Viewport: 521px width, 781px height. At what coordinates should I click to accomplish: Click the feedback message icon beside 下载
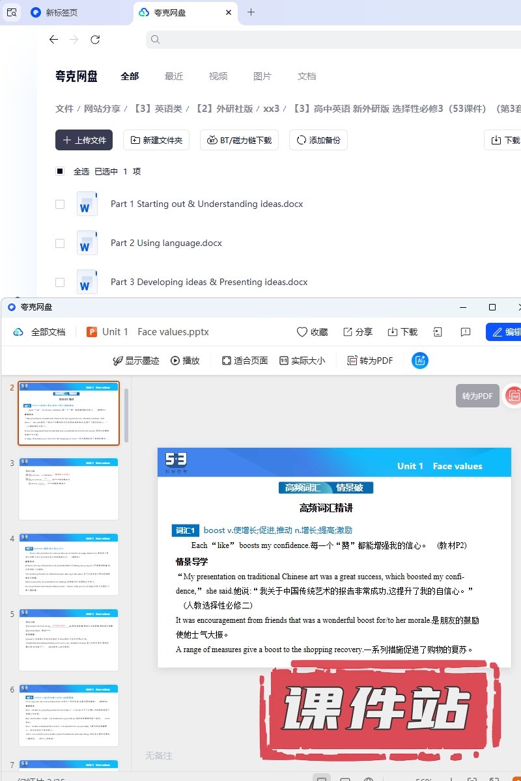465,332
